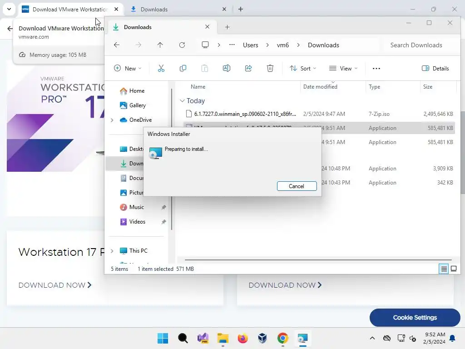Viewport: 465px width, 349px height.
Task: Click left DOWNLOAD NOW link for Workstation 17
Action: [x=55, y=285]
